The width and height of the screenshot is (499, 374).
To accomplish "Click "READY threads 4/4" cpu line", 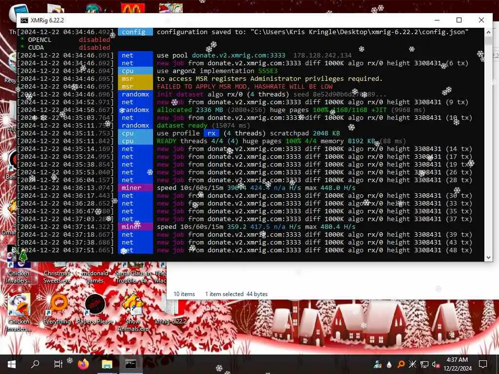I will coord(211,141).
